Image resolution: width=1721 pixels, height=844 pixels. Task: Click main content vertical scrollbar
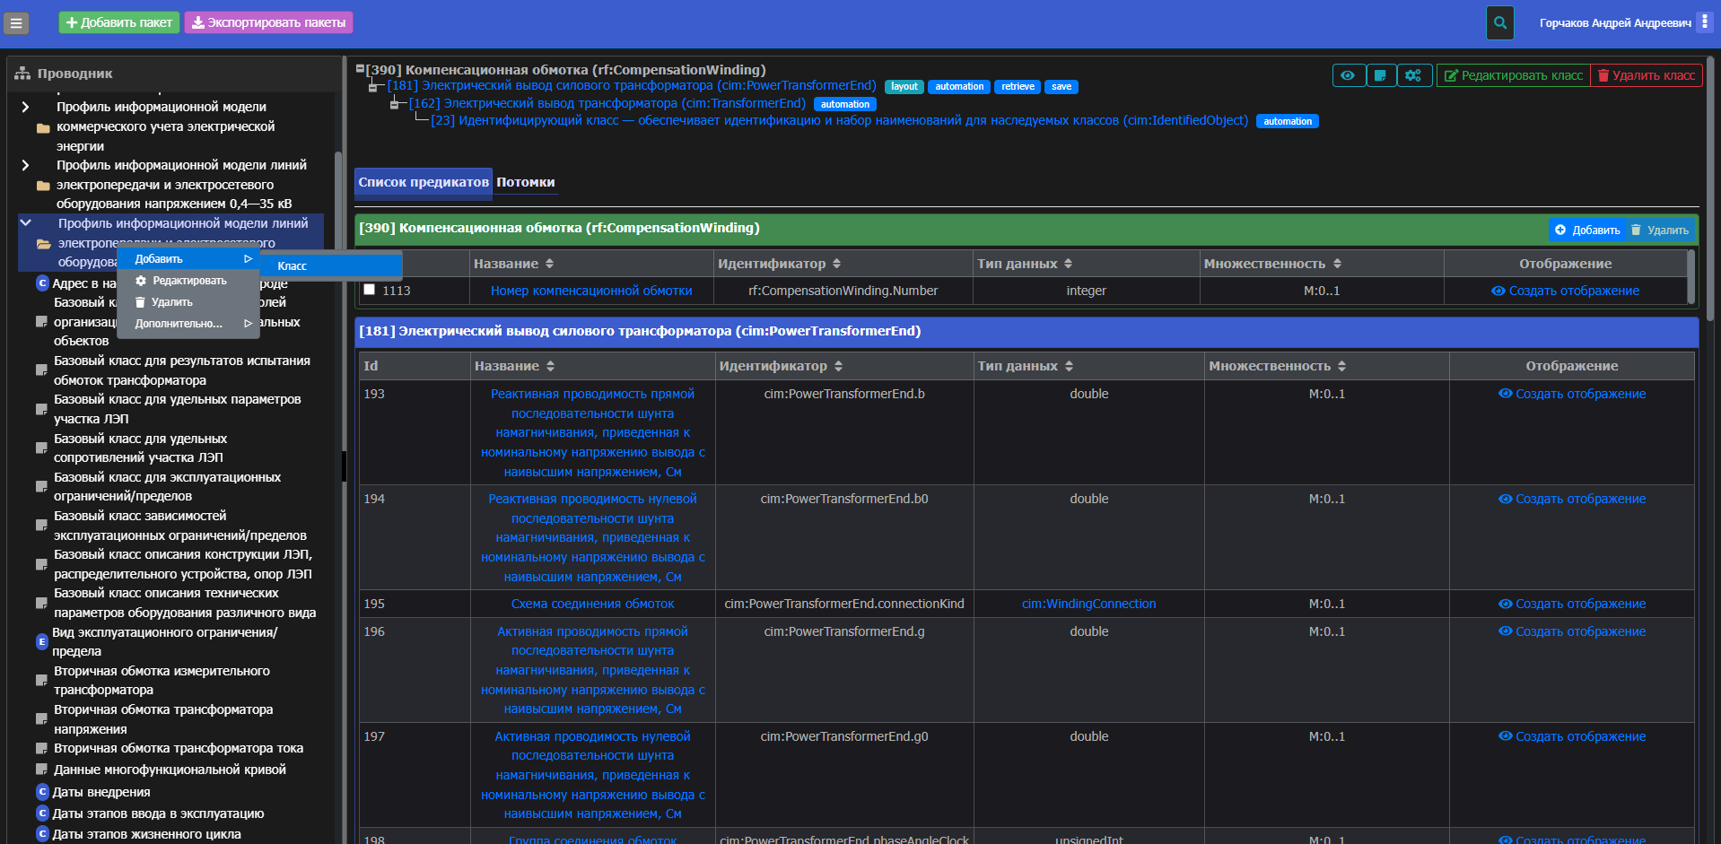point(1710,190)
